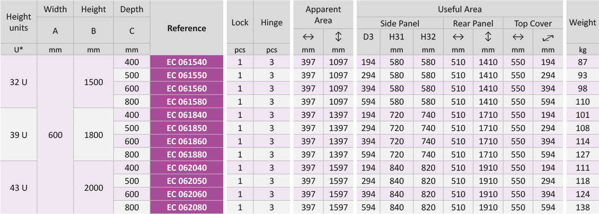Click the EC 062060 reference cell

coord(187,194)
